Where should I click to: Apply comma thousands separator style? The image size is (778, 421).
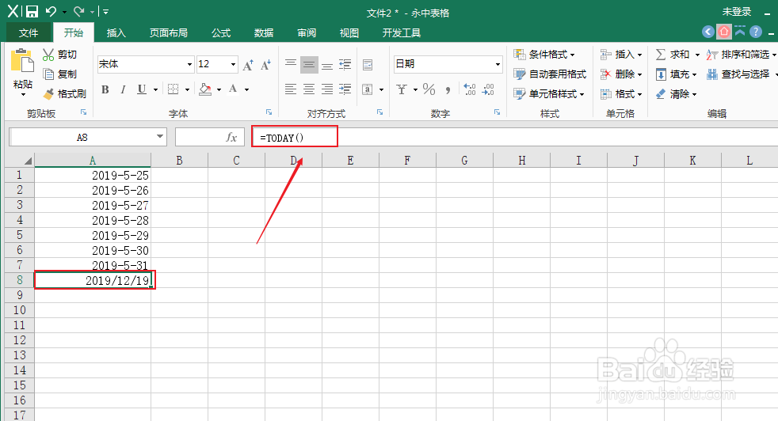[x=448, y=89]
